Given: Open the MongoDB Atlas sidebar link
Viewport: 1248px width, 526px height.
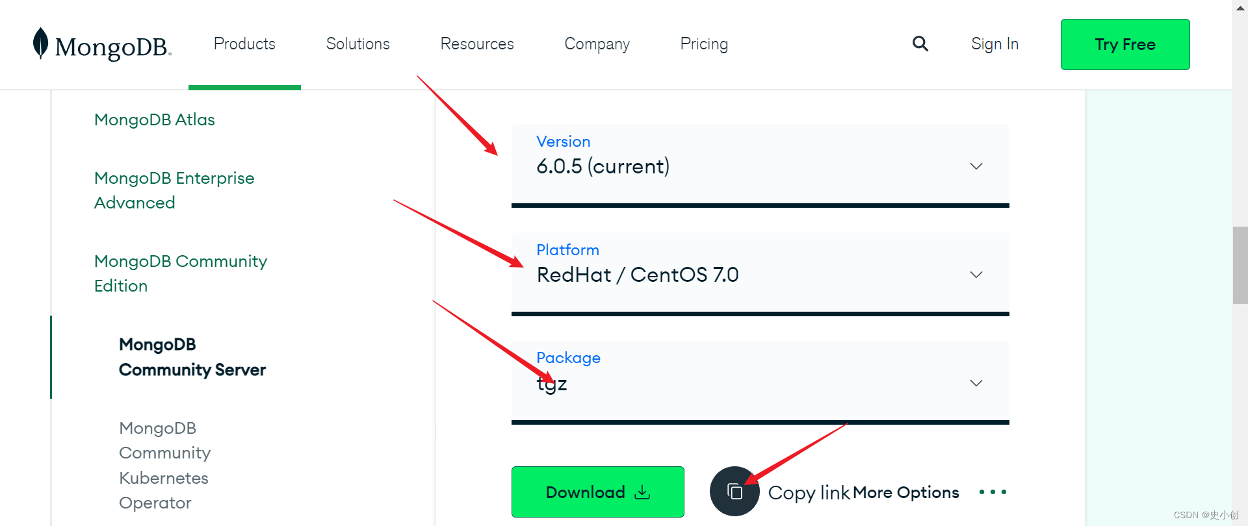Looking at the screenshot, I should [x=155, y=119].
